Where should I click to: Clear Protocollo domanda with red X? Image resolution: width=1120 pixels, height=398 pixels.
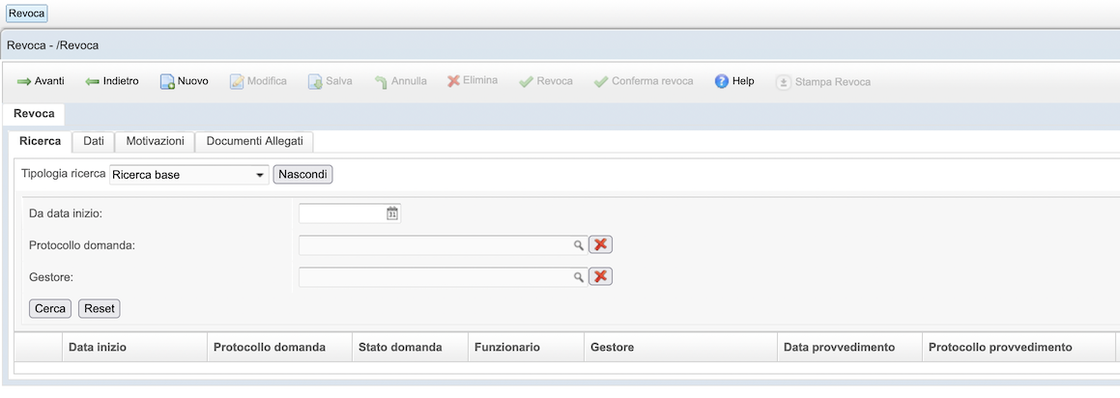(x=600, y=245)
